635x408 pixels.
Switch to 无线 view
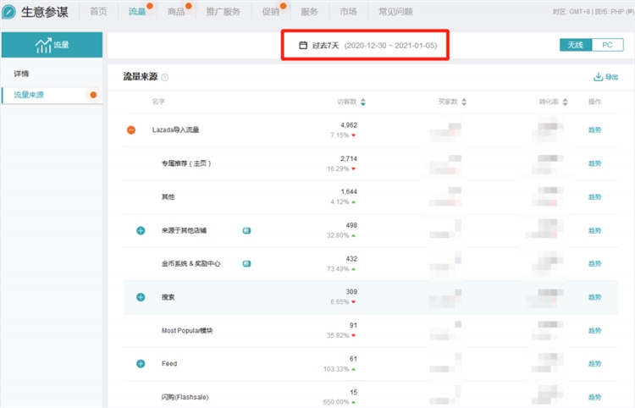(576, 45)
